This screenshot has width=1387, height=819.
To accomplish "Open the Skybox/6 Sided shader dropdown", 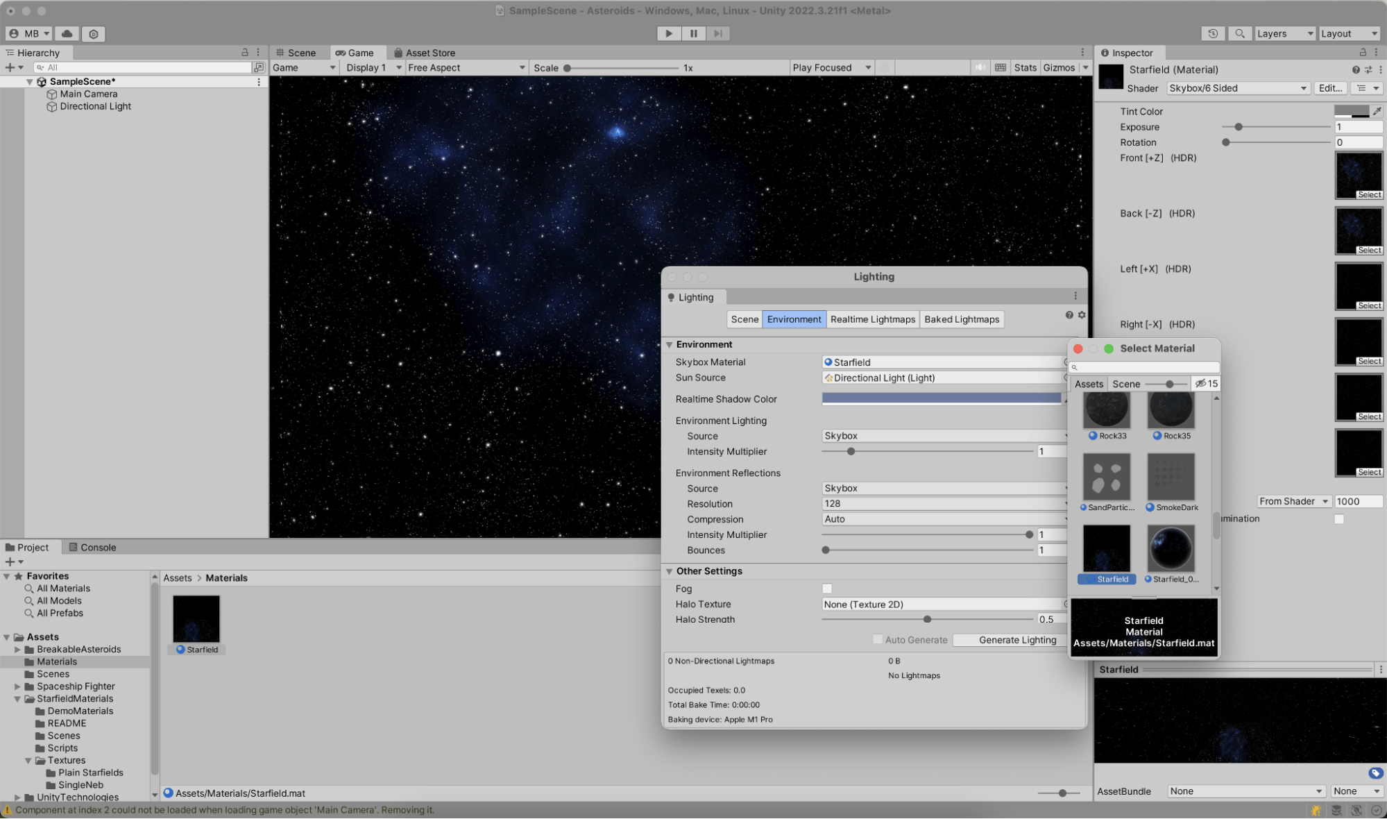I will tap(1237, 88).
